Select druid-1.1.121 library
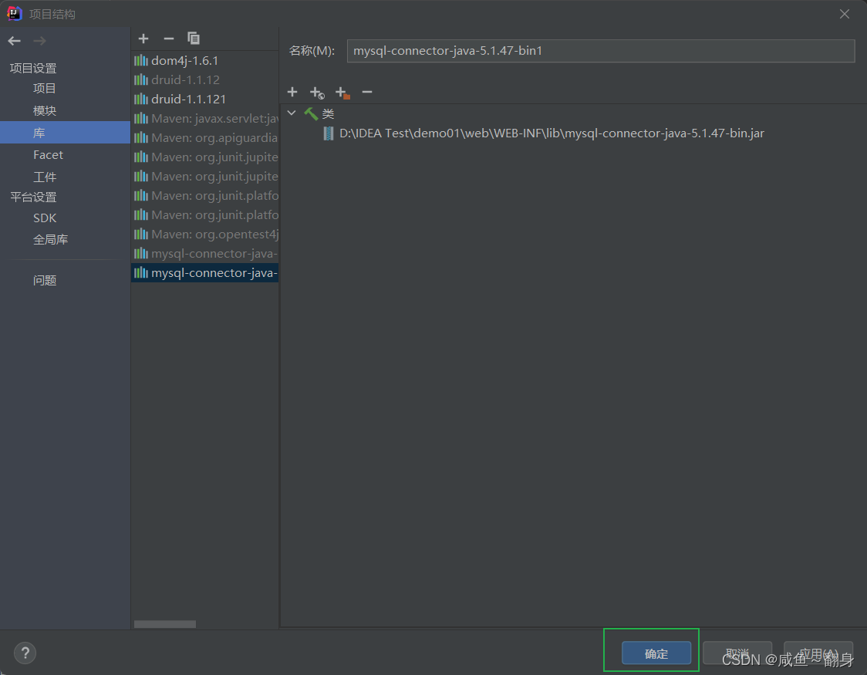The height and width of the screenshot is (675, 867). [x=204, y=99]
